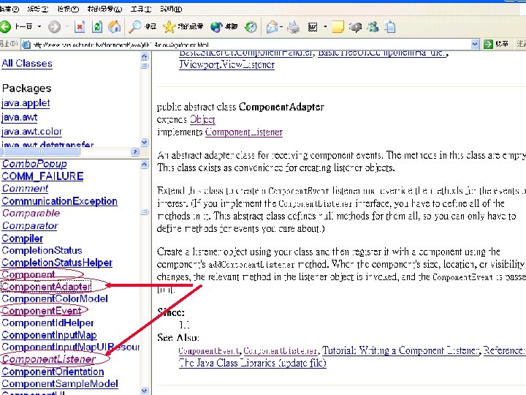The height and width of the screenshot is (395, 526).
Task: Click into the address URL field
Action: [x=250, y=45]
